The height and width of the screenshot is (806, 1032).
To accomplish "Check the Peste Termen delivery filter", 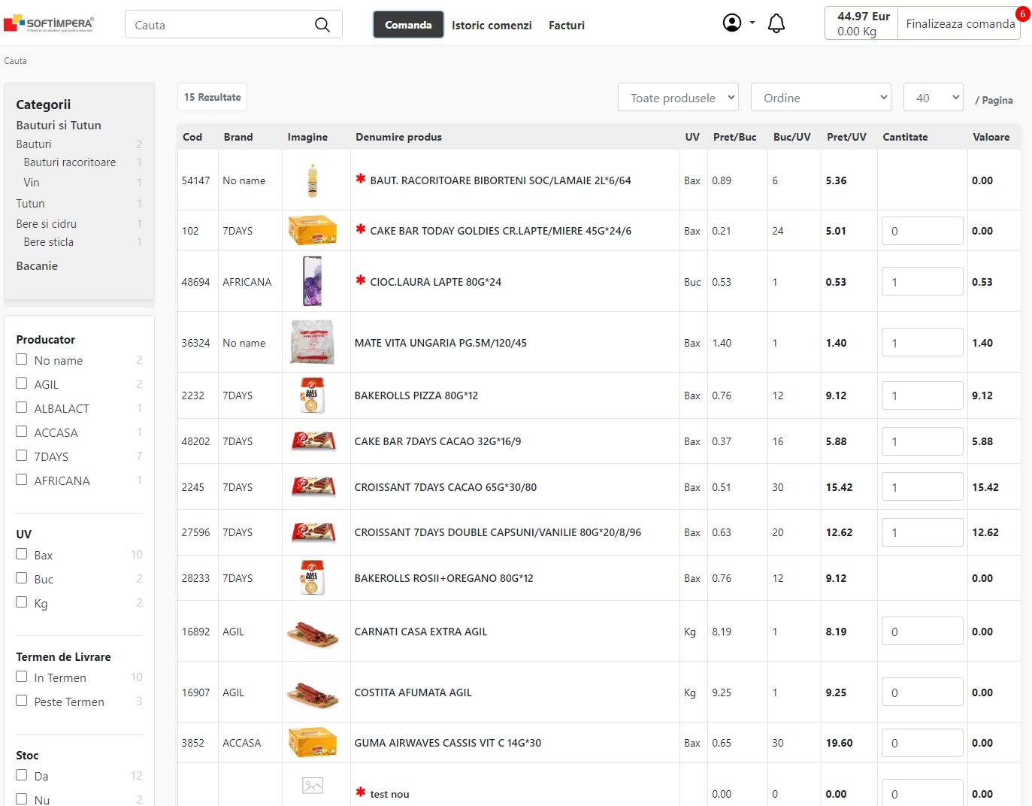I will (22, 701).
